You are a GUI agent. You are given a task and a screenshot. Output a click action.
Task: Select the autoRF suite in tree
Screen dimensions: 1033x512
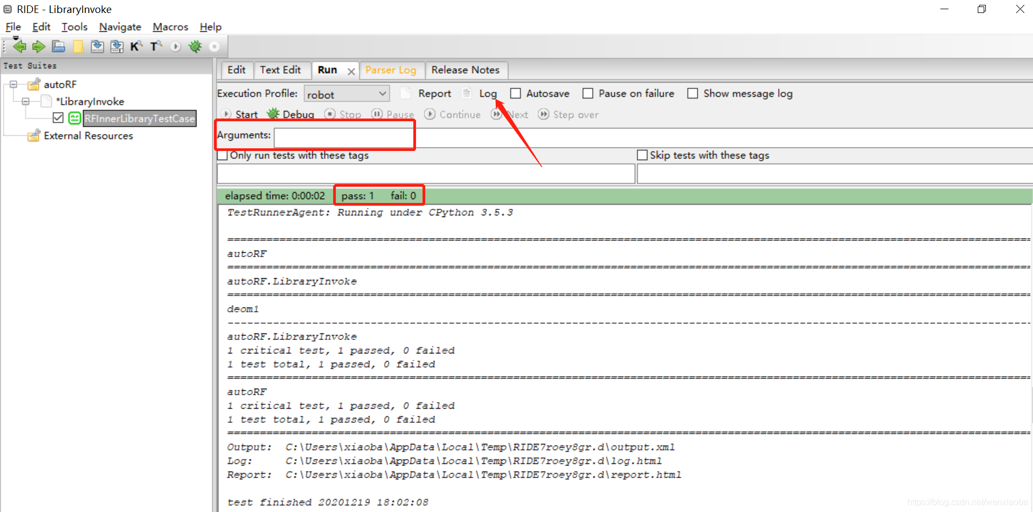tap(60, 84)
